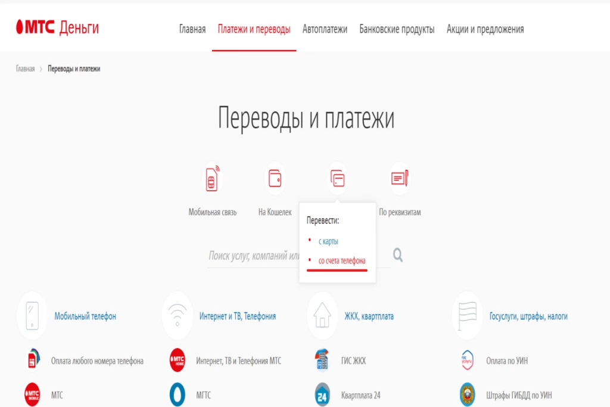Go to Банковские продукты tab

coord(397,29)
